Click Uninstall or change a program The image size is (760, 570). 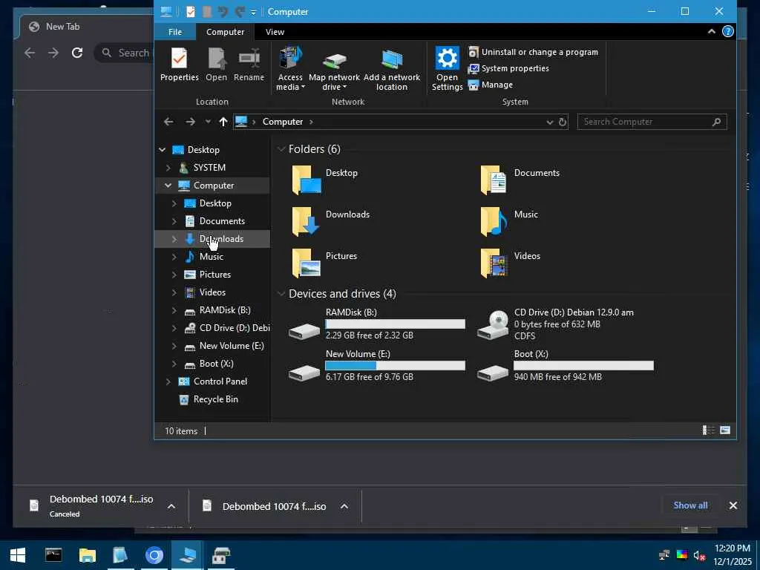click(x=539, y=52)
